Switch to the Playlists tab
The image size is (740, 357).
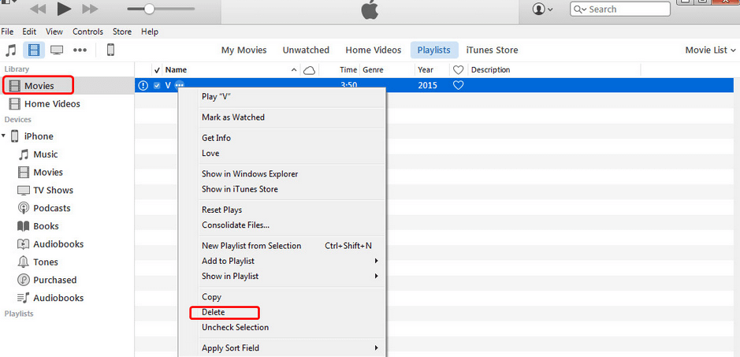click(434, 50)
